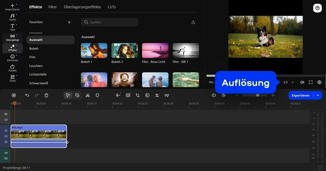The image size is (326, 171).
Task: Toggle visibility of the top overlay track
Action: [6, 114]
